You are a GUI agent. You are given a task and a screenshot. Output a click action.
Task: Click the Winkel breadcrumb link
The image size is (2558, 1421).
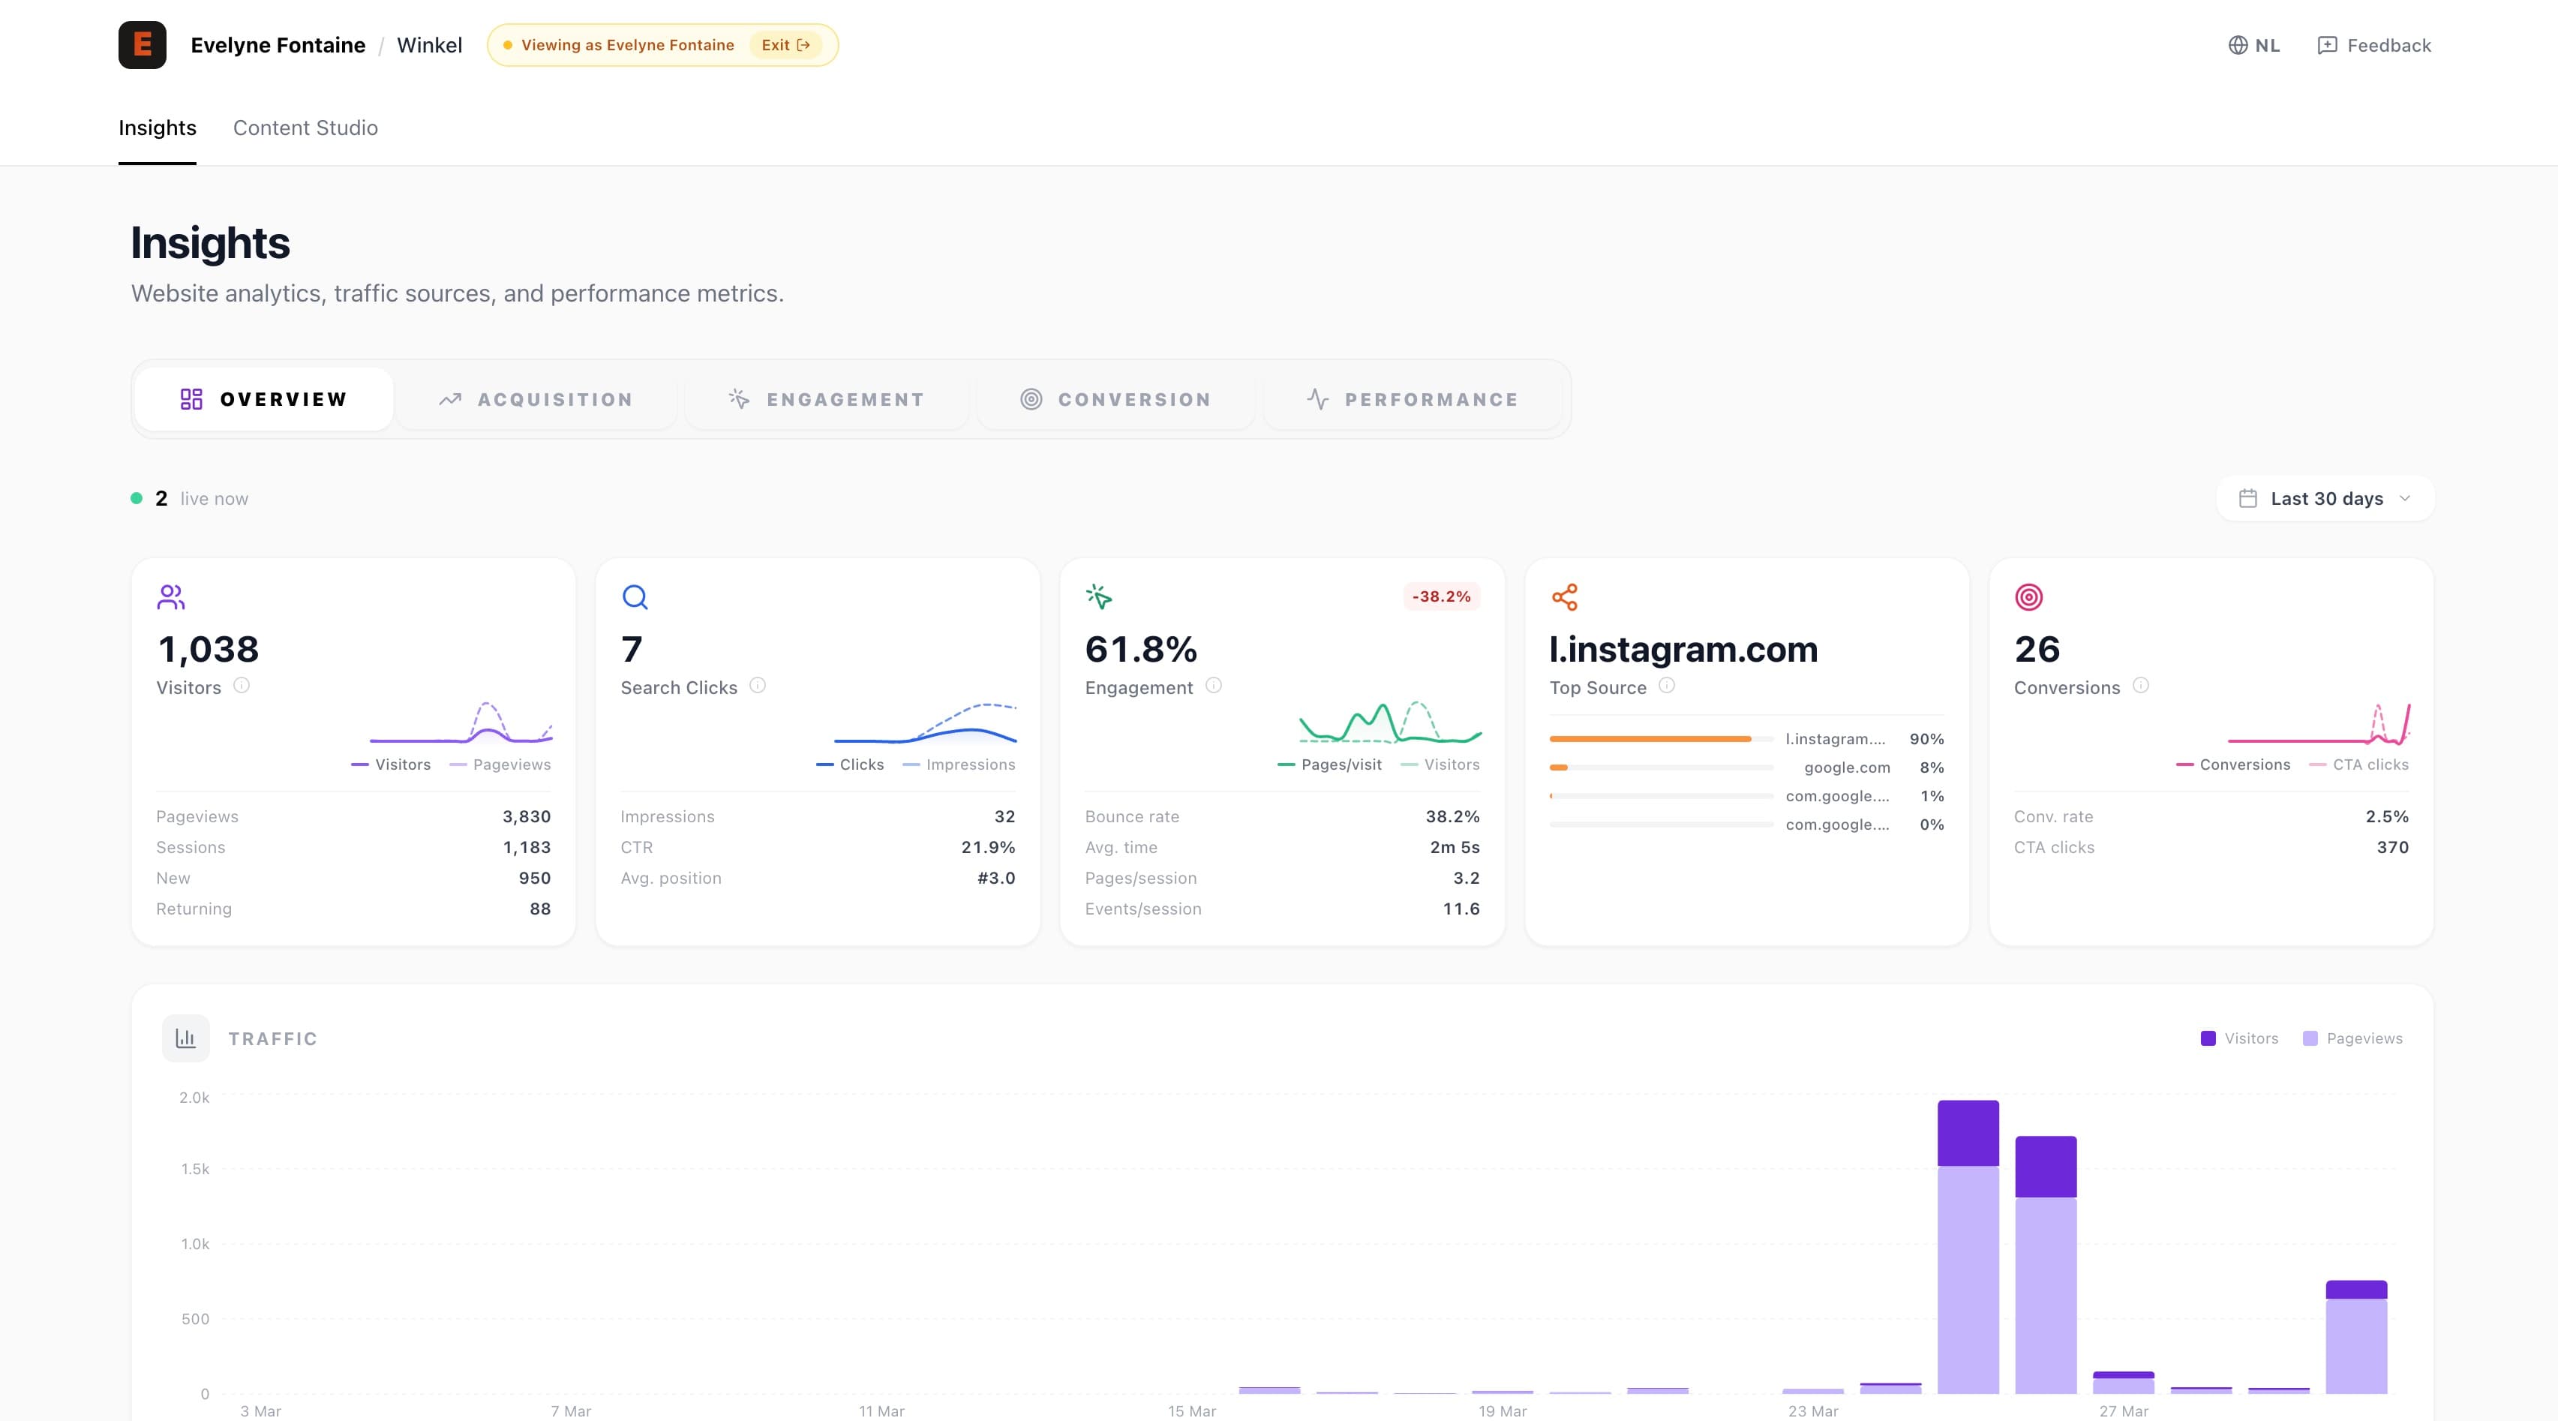pos(429,45)
